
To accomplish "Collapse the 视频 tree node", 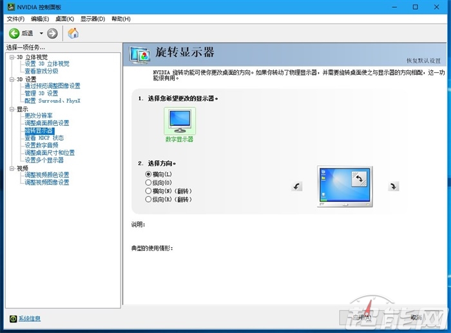I will 12,168.
